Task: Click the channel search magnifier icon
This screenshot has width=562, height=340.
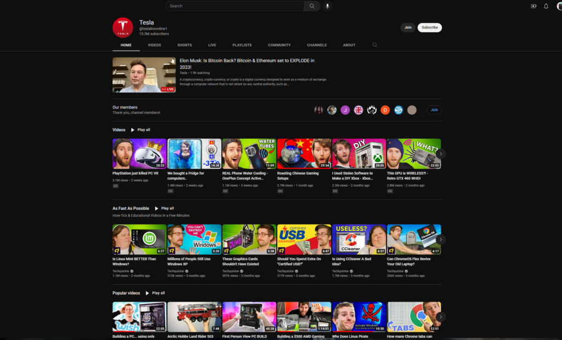Action: point(375,45)
